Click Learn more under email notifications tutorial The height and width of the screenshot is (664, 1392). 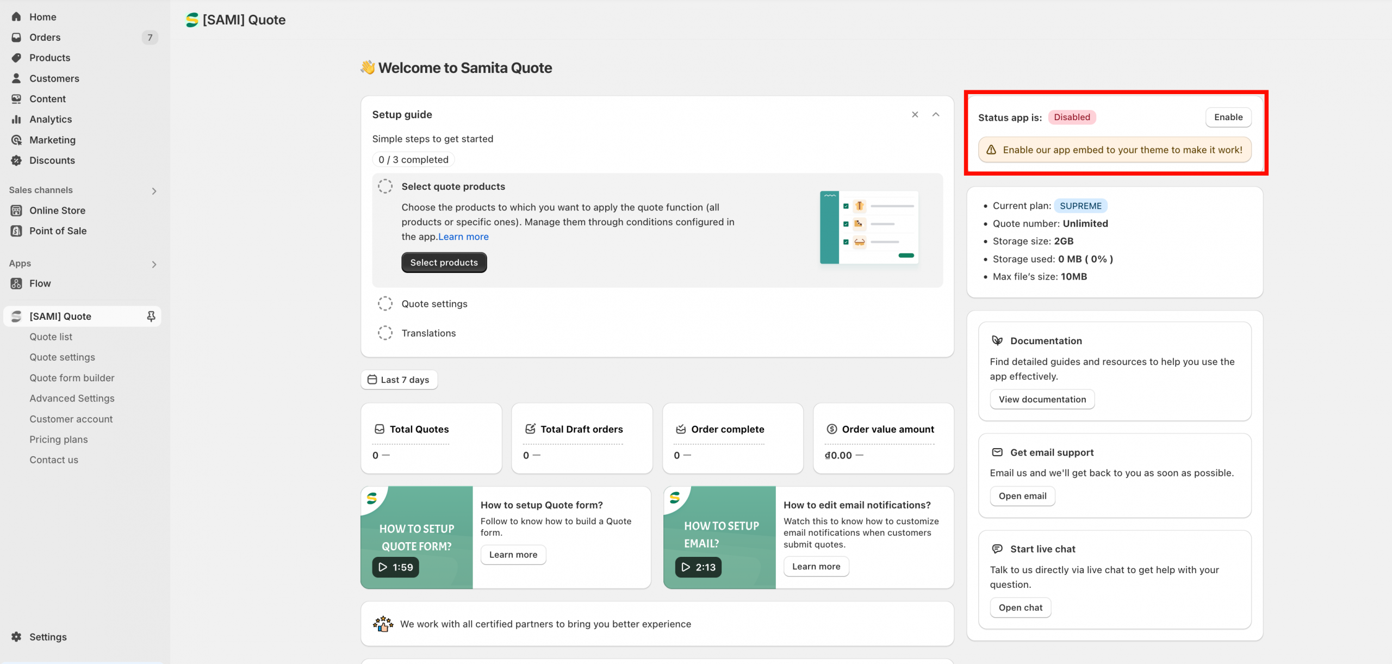coord(816,567)
